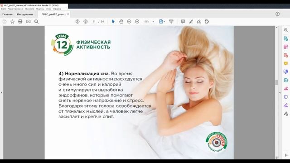Zoom out with the minus circle button
Screen dimensions: 290x163
point(129,22)
